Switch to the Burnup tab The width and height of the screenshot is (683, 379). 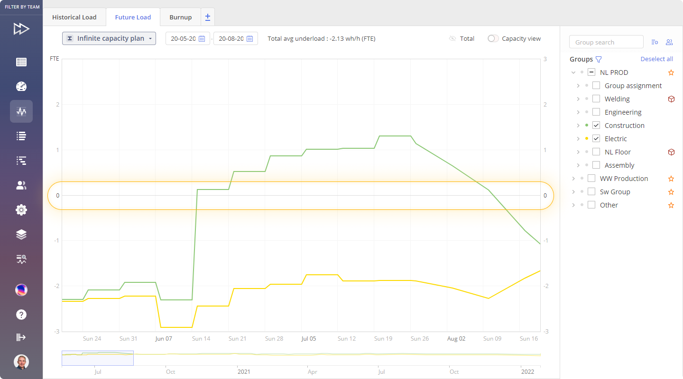pyautogui.click(x=181, y=17)
